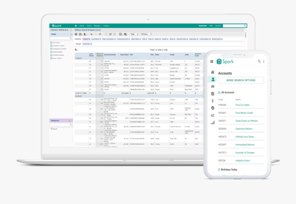Click Log Out in the top bar
Image resolution: width=296 pixels, height=204 pixels.
[x=218, y=26]
